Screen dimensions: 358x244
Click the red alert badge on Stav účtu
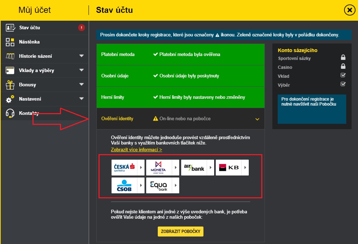click(81, 27)
